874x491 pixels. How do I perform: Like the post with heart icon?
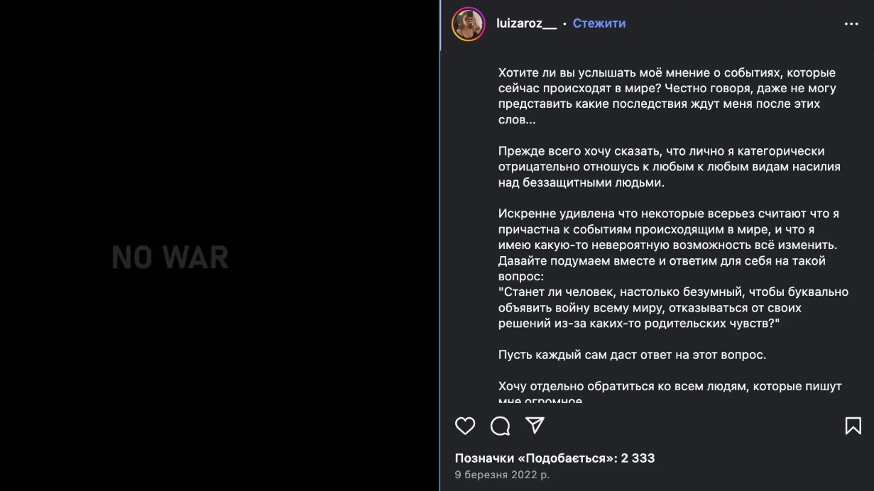pyautogui.click(x=465, y=426)
